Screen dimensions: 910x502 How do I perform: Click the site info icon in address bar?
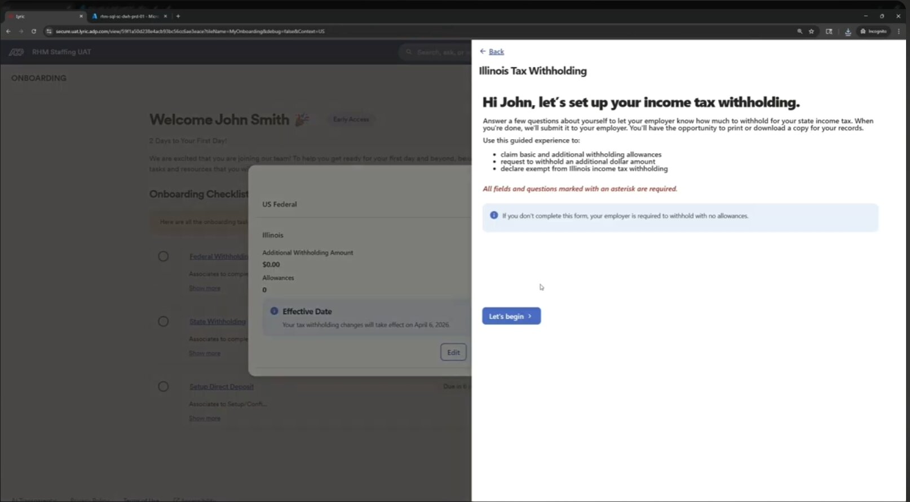coord(49,32)
